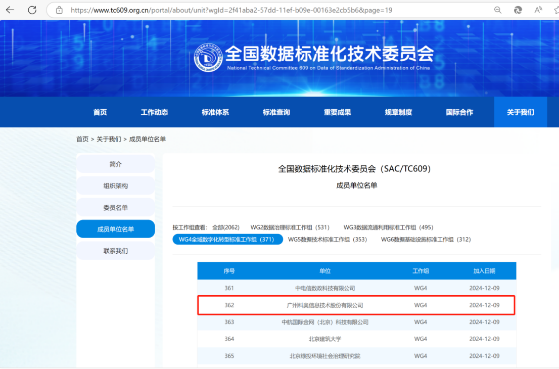Go to the 国际合作 section
Viewport: 559px width, 369px height.
tap(458, 112)
